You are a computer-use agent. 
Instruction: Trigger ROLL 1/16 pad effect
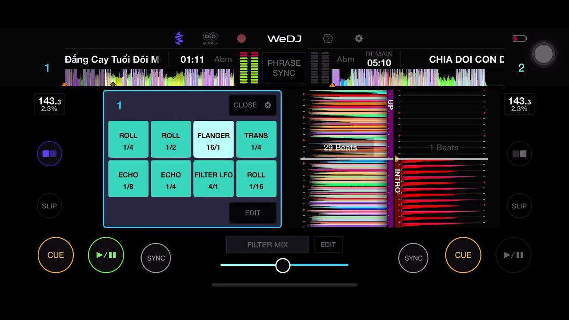point(256,179)
